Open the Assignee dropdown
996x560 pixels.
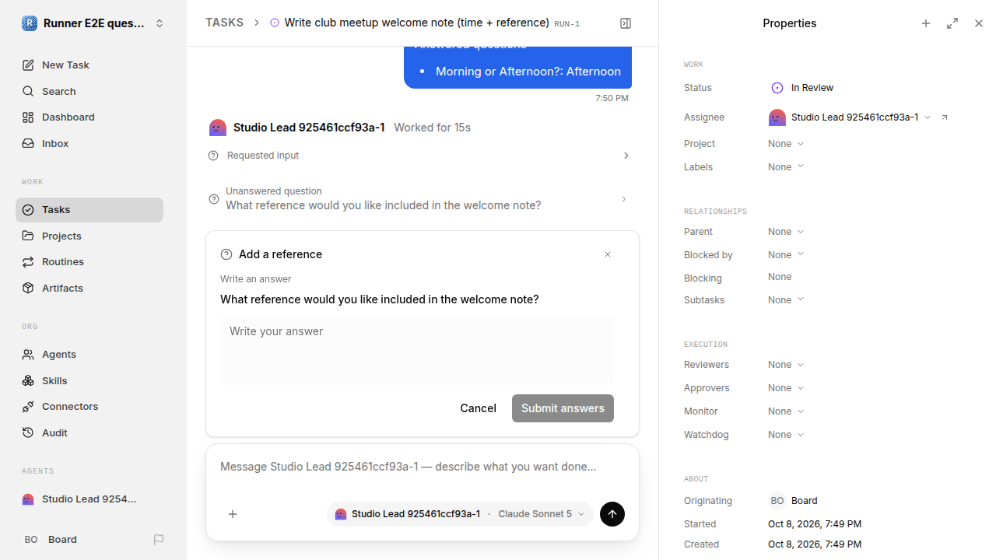pos(850,117)
